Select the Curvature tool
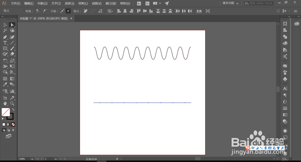 (12, 37)
